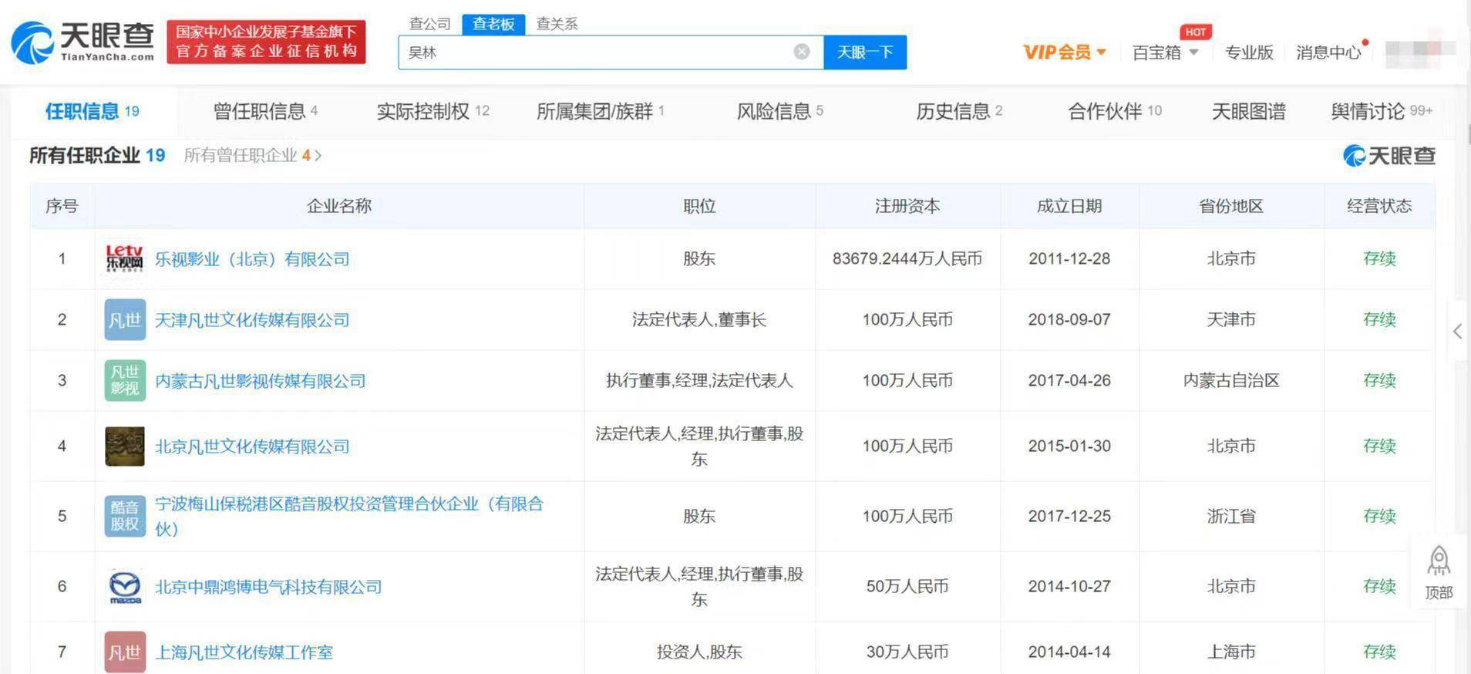Click the 经营状态 column header

1379,206
